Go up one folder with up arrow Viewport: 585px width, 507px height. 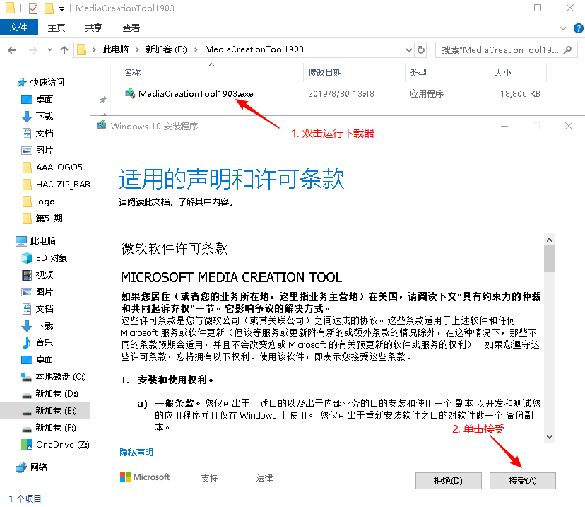64,50
